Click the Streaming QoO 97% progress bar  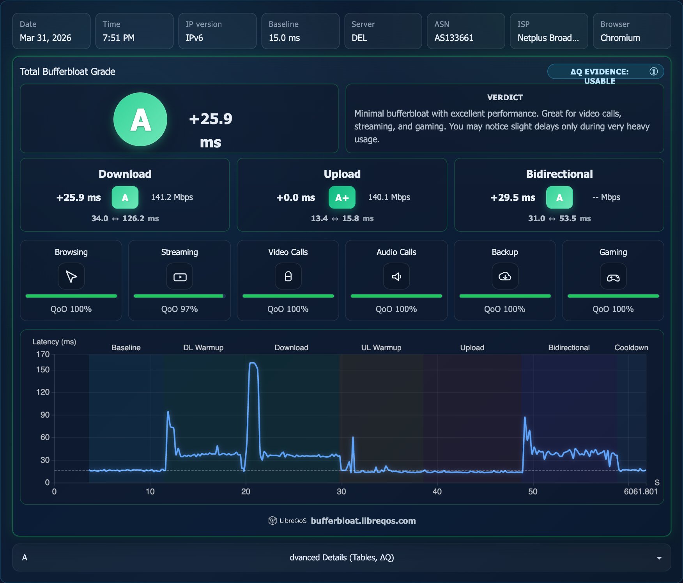[179, 296]
